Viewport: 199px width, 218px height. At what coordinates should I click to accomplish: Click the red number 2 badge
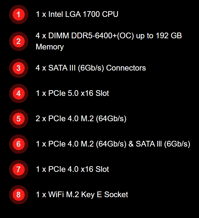point(19,41)
